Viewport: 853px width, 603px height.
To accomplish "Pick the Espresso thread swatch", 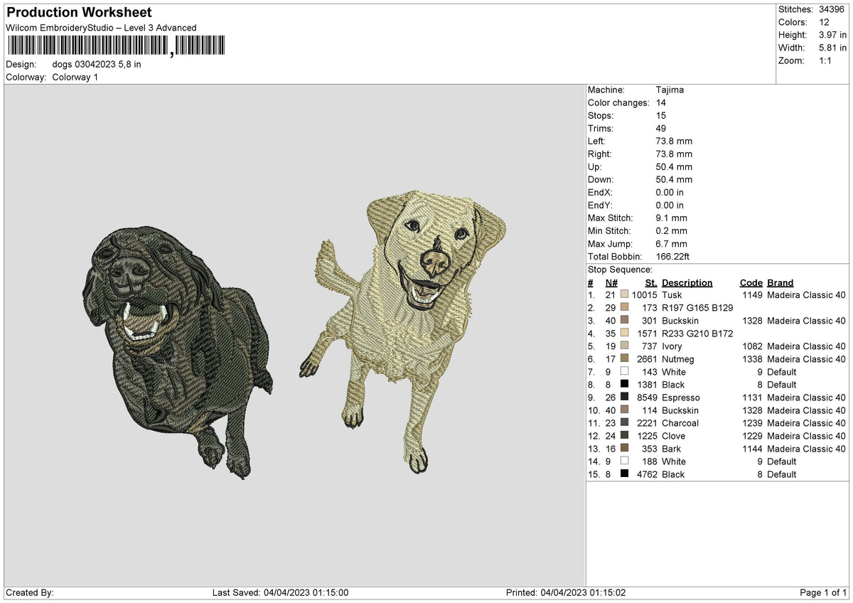I will tap(624, 397).
